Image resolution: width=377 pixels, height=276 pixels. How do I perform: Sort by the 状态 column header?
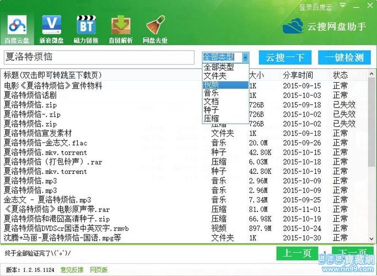tap(340, 76)
